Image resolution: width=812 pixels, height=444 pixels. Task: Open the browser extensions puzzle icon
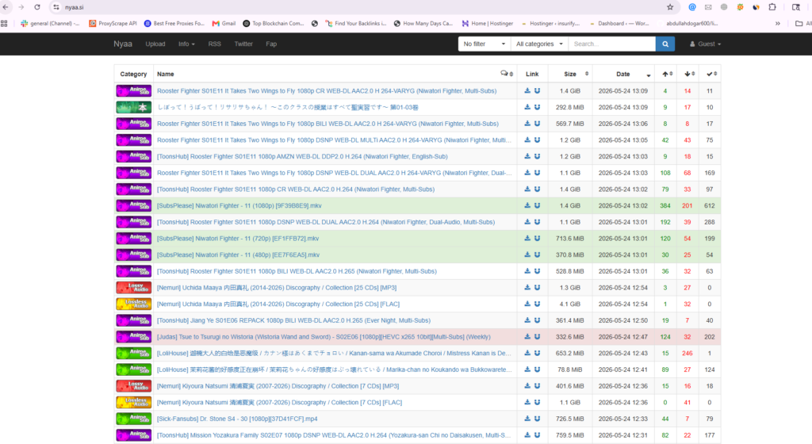(772, 7)
